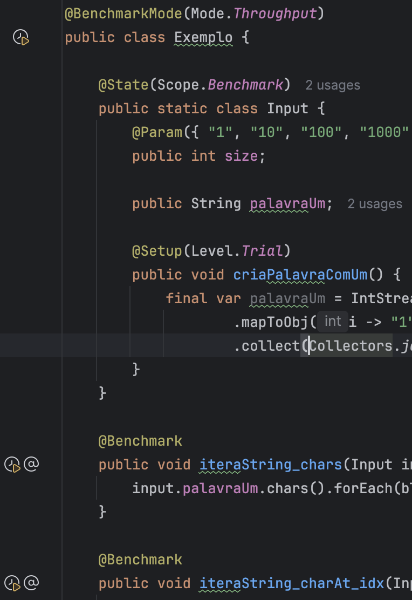Click the 'size' field name

(241, 156)
